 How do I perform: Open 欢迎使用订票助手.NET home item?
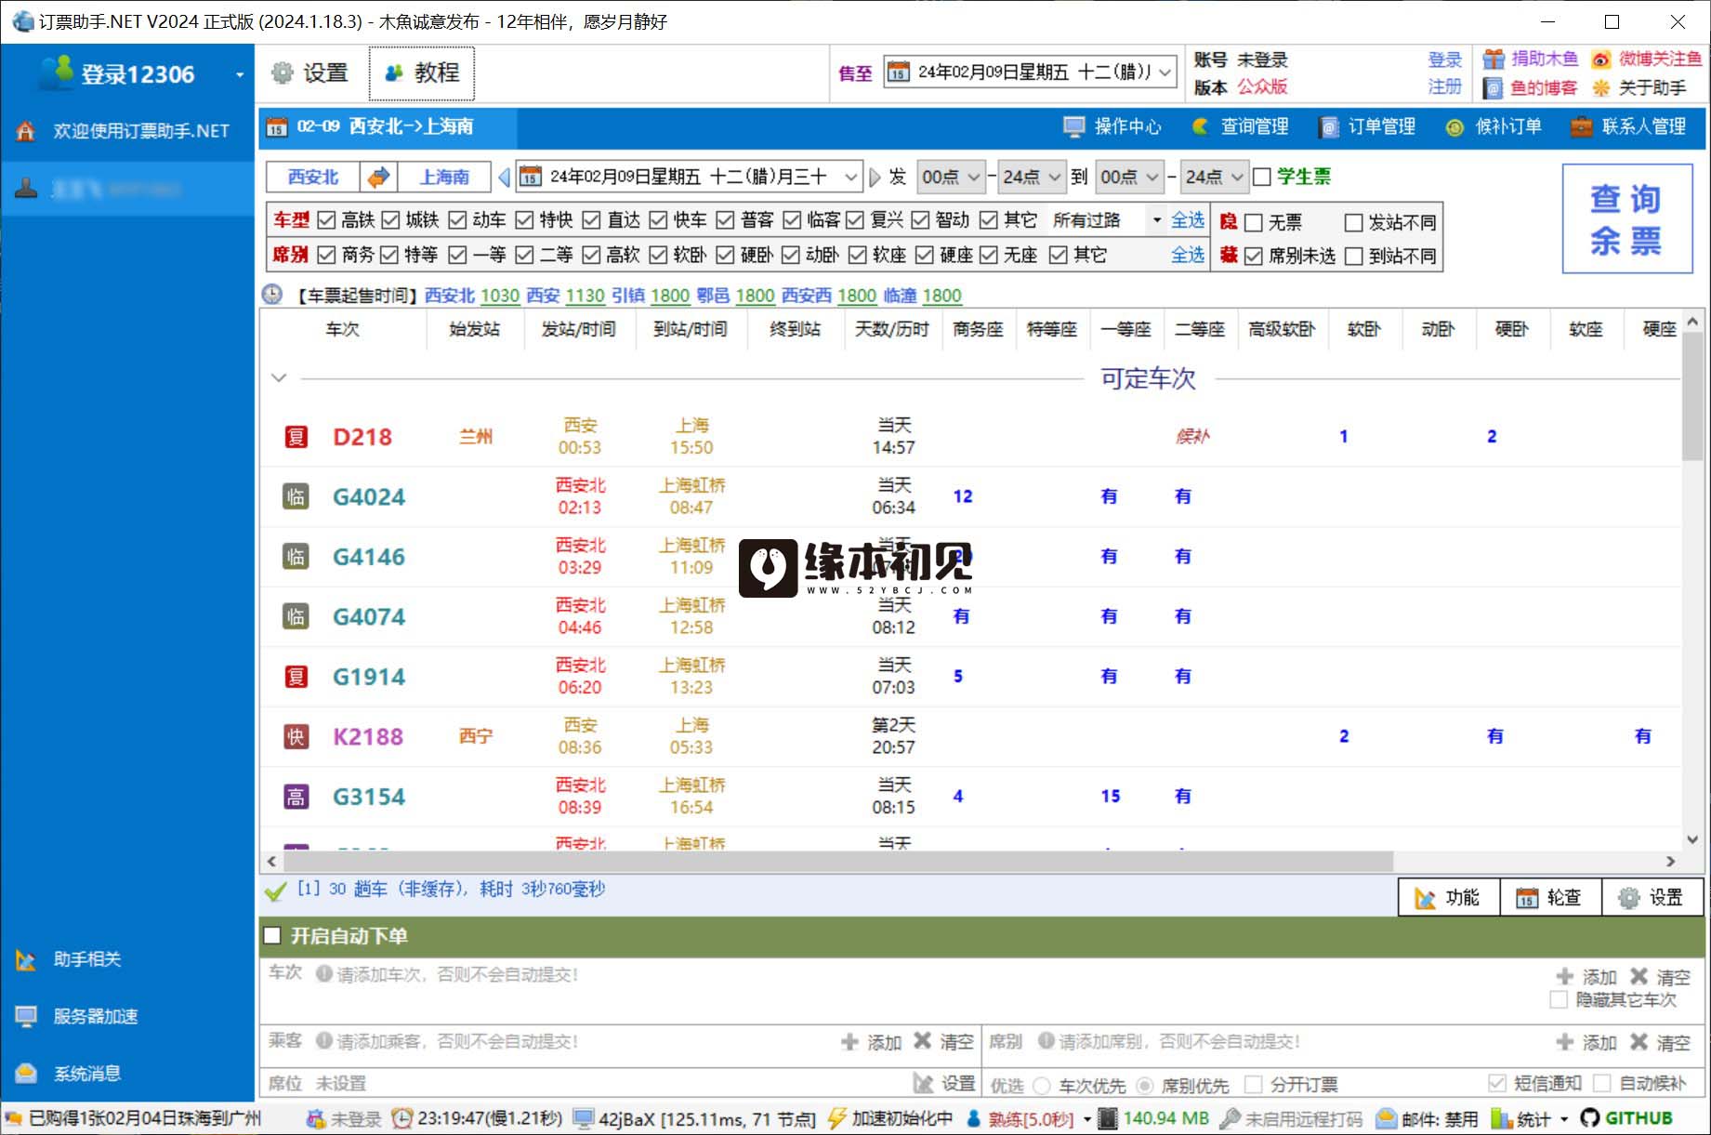[127, 131]
